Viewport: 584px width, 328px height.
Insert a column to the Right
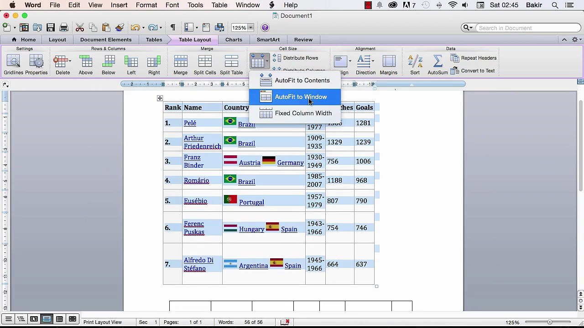point(154,64)
